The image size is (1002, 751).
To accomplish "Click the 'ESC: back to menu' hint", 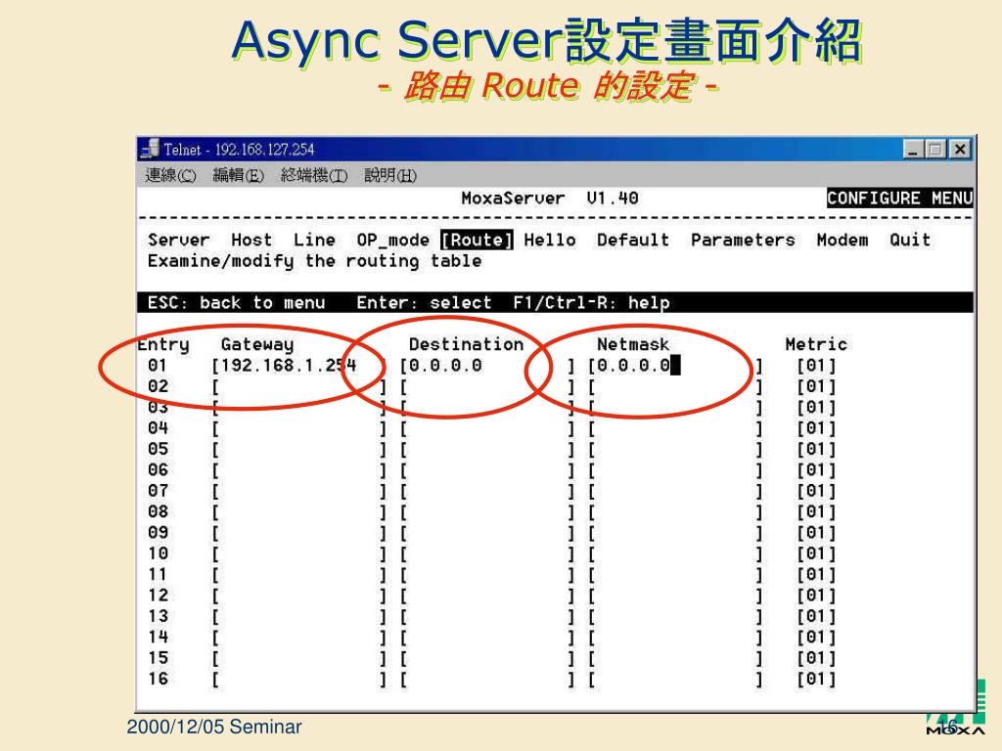I will click(x=237, y=303).
